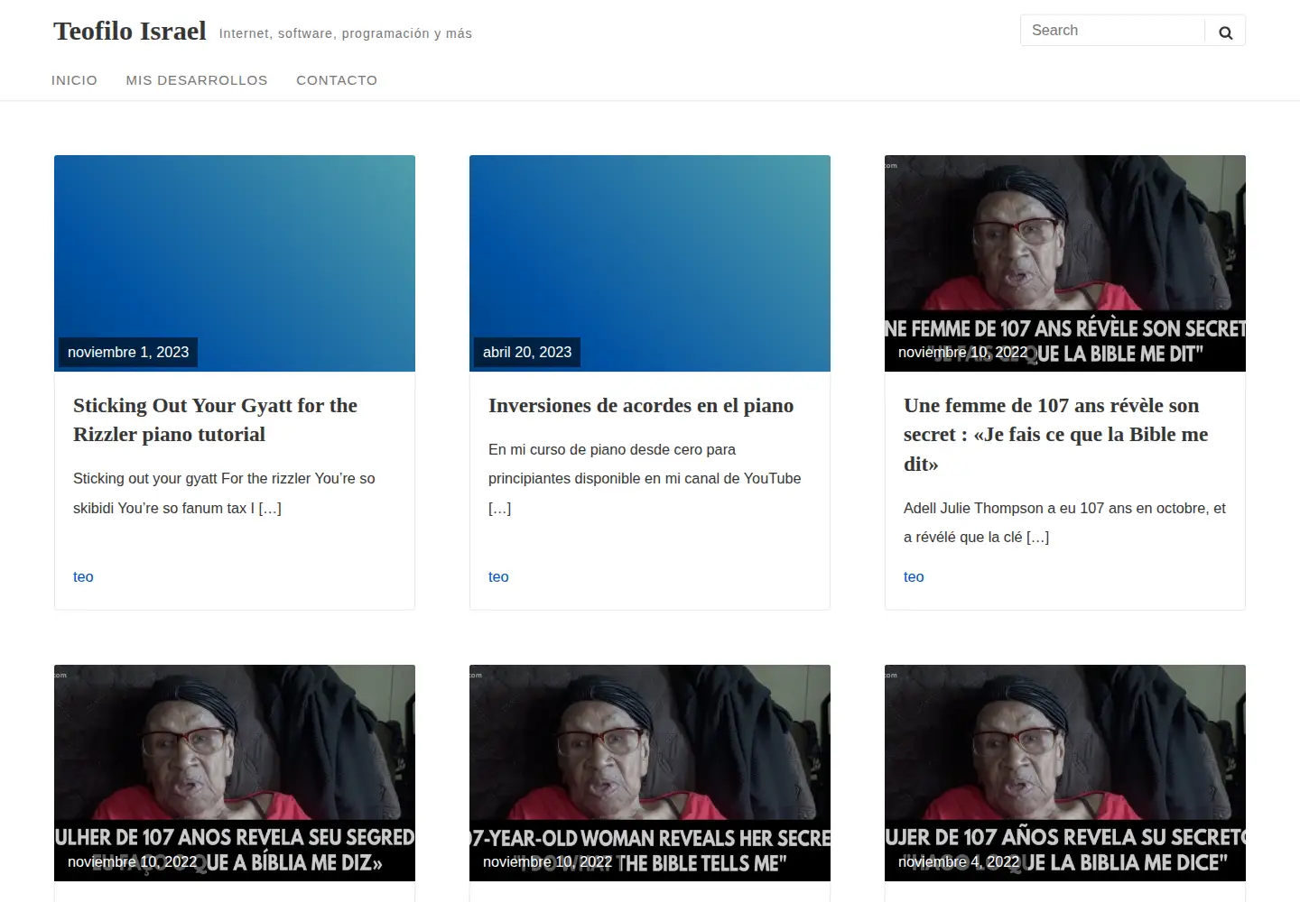The height and width of the screenshot is (902, 1300).
Task: Click the 'noviembre 4, 2022' date label
Action: 959,861
